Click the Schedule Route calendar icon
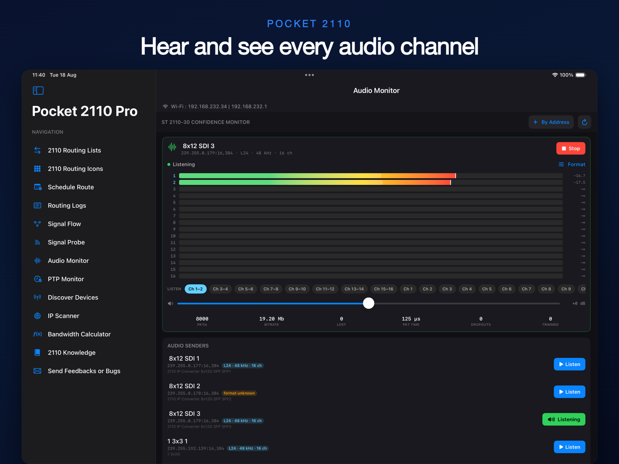 pos(38,187)
